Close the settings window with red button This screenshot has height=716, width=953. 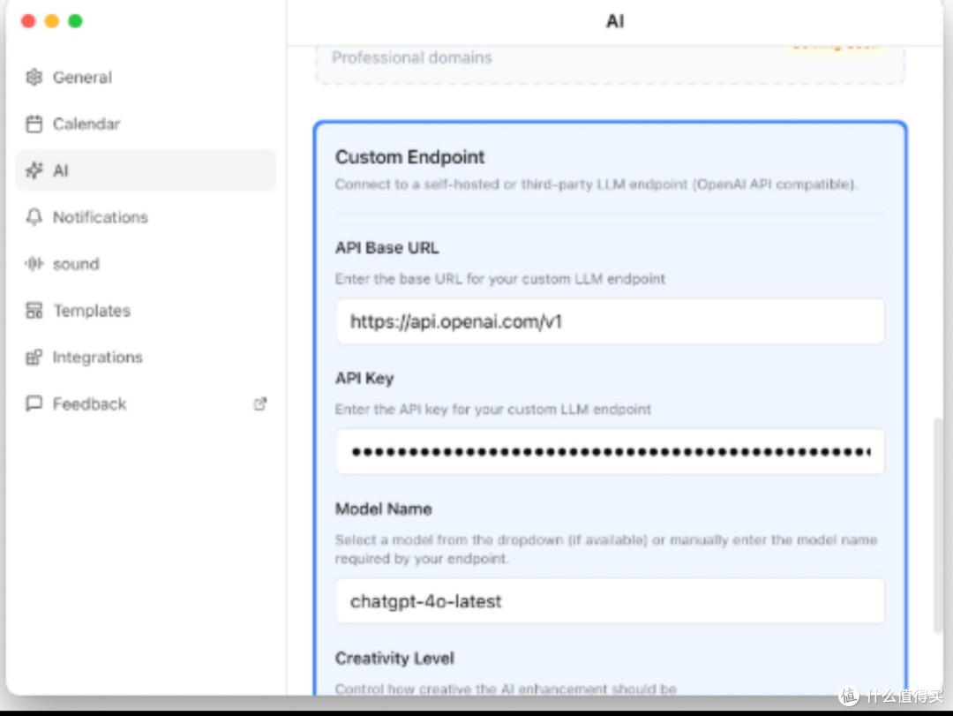coord(28,21)
